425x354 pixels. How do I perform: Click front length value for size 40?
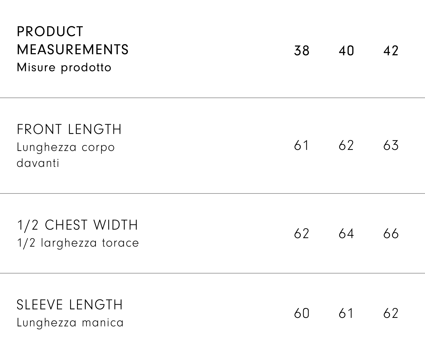pyautogui.click(x=346, y=145)
